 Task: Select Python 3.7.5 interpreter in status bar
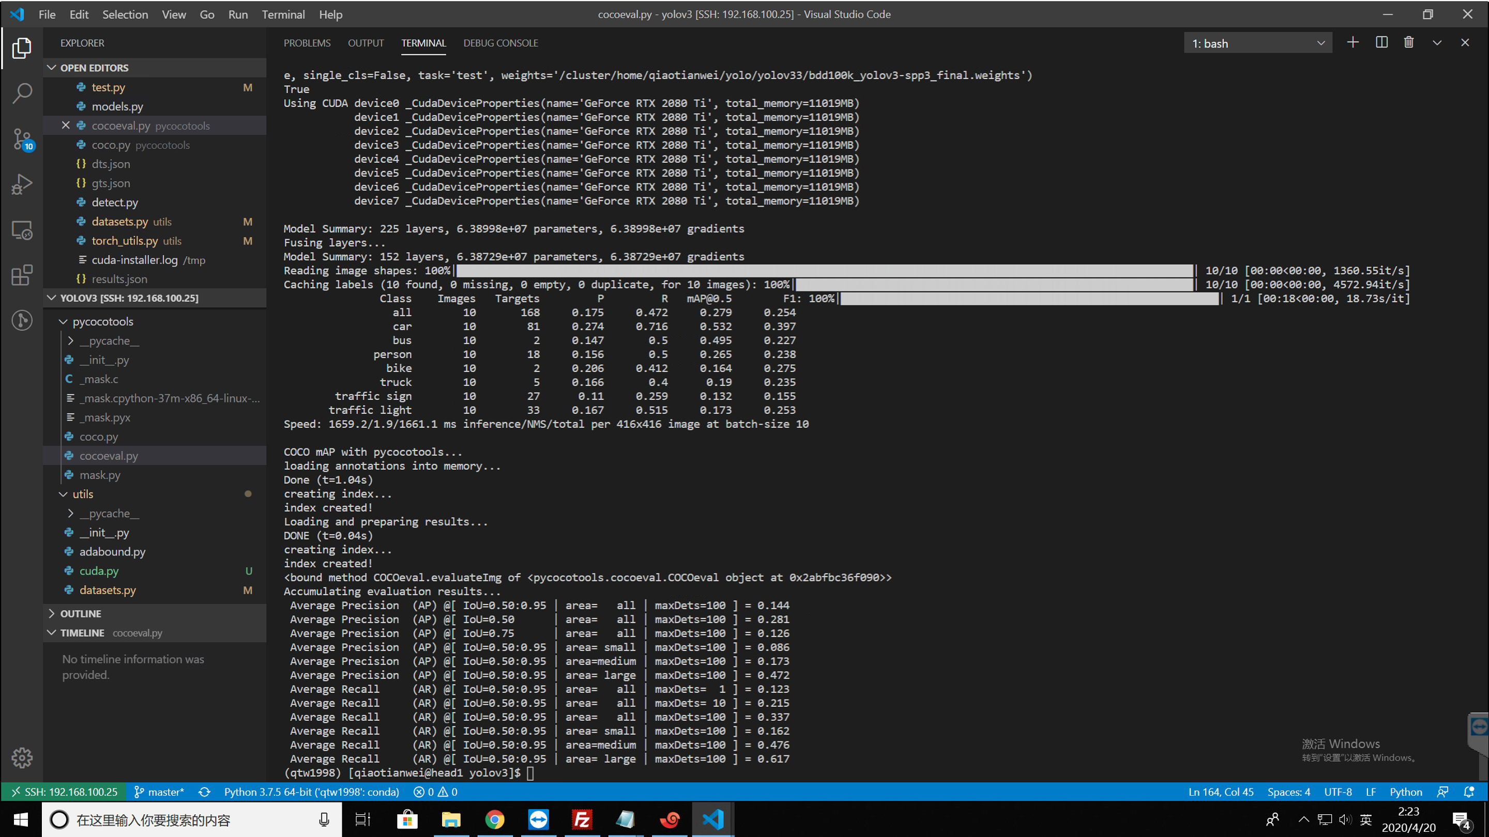point(312,792)
